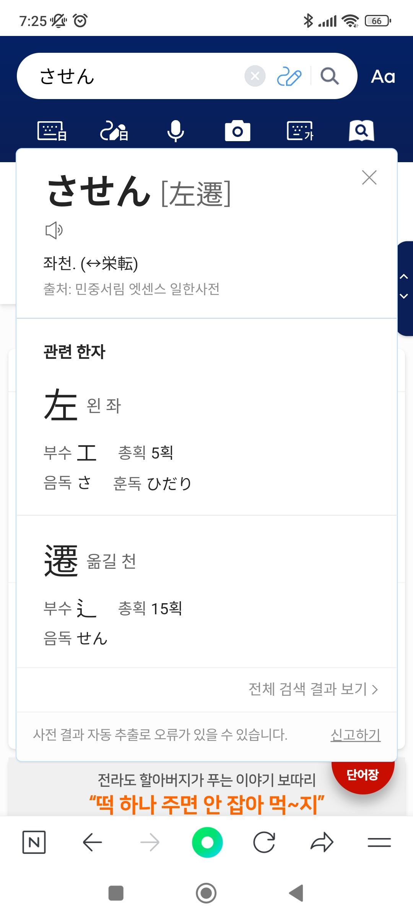Image resolution: width=413 pixels, height=918 pixels.
Task: Tap the 신고하기 report link
Action: tap(355, 735)
